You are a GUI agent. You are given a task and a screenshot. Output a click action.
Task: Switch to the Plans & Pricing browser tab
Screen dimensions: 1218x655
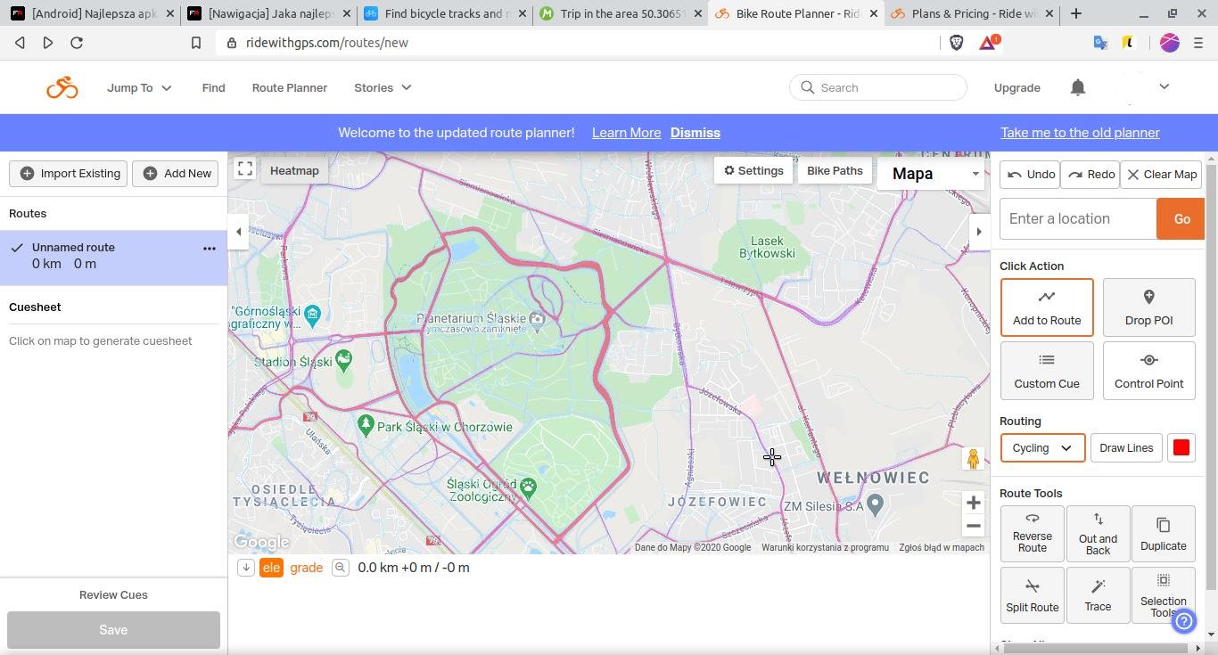pyautogui.click(x=973, y=13)
